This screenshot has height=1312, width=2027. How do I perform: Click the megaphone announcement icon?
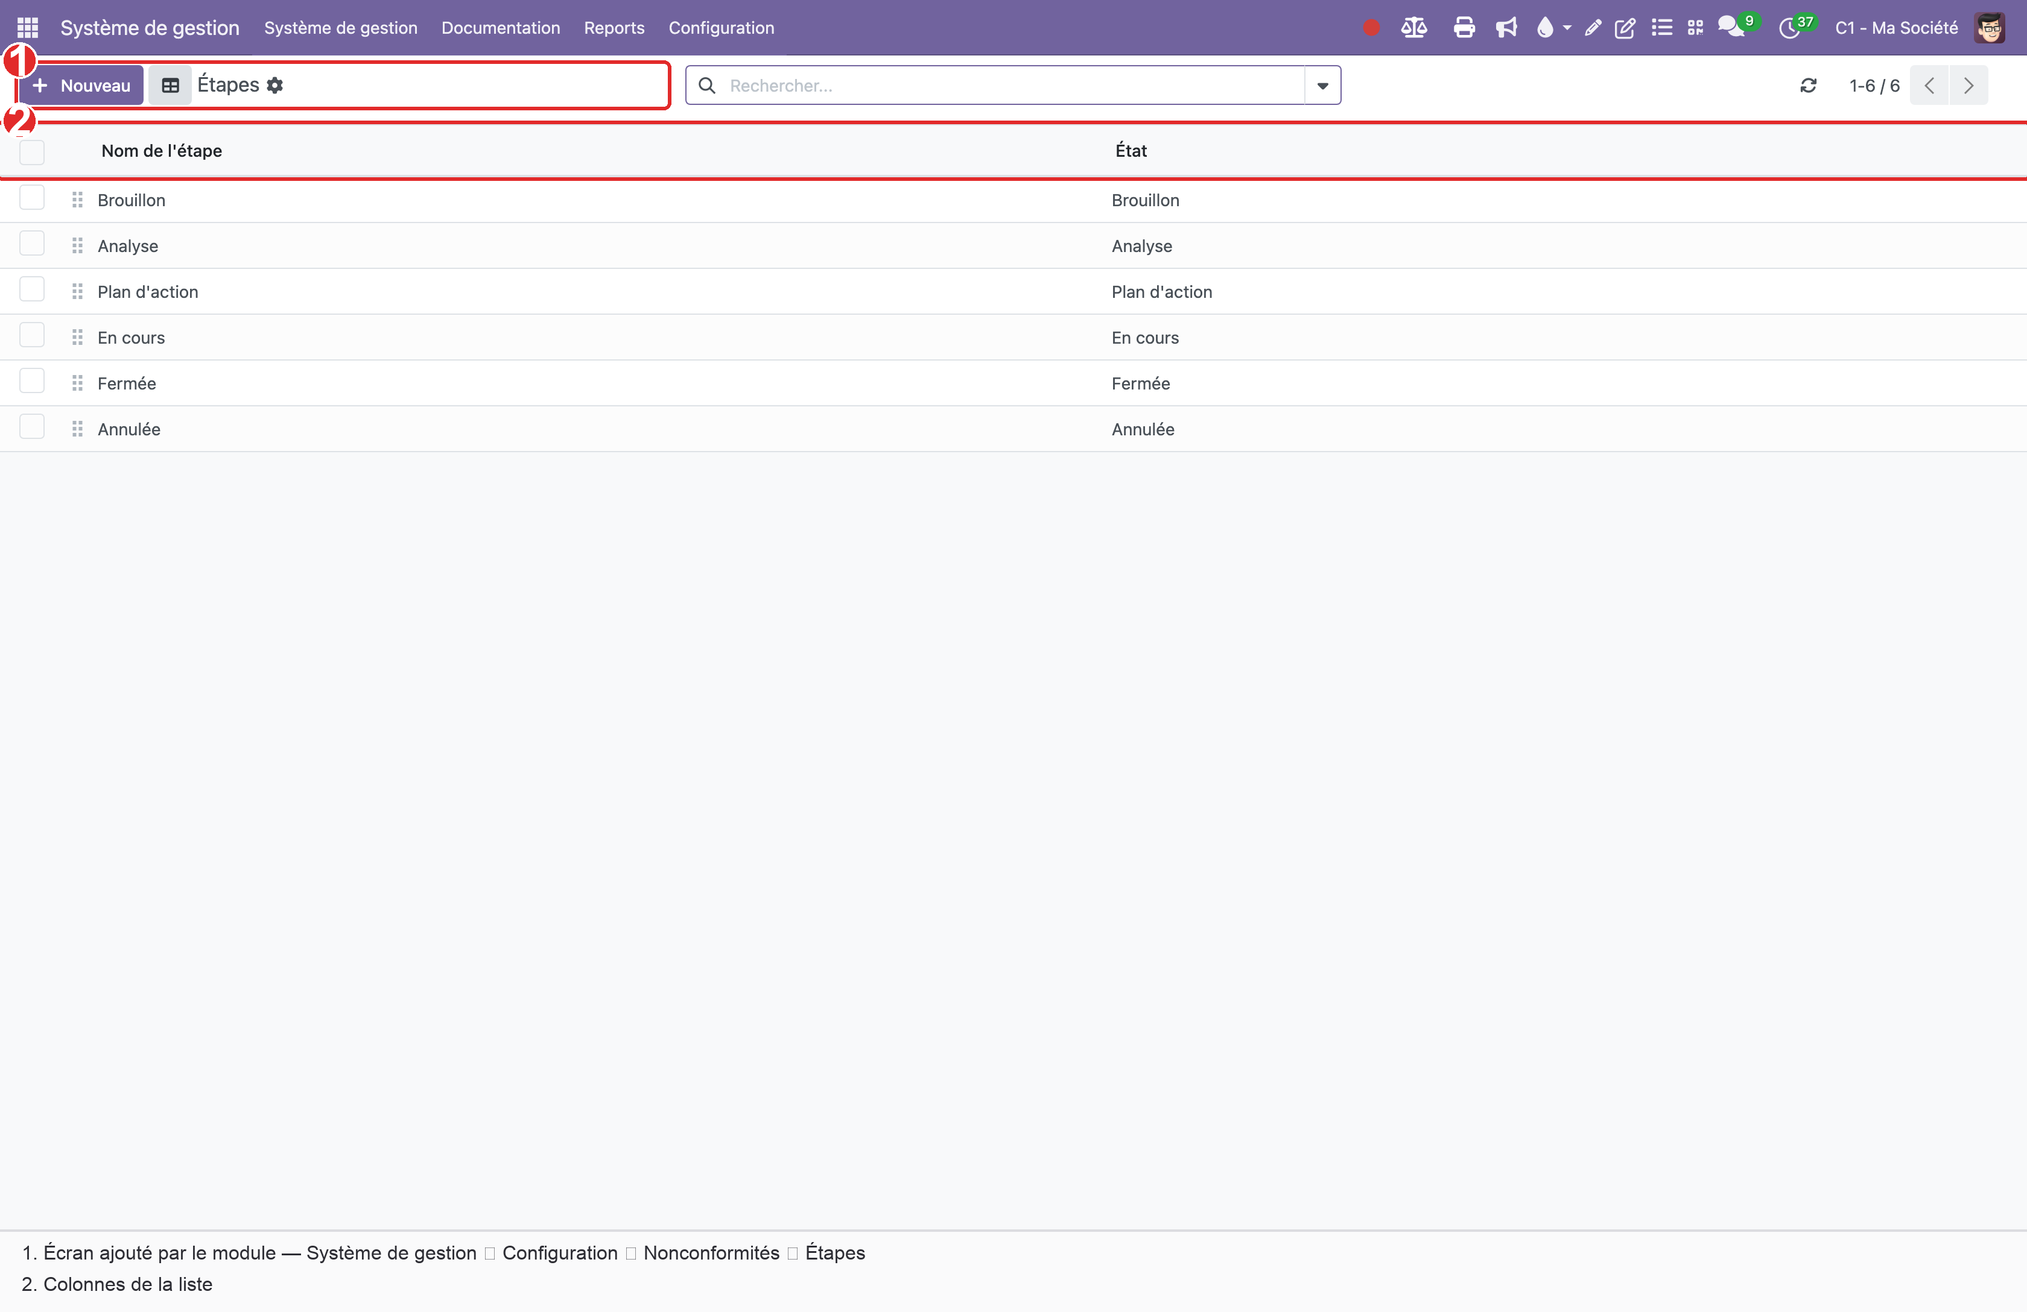[x=1506, y=28]
